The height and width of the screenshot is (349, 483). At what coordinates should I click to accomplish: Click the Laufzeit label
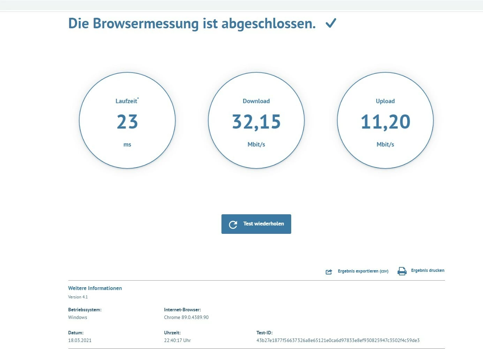[127, 101]
